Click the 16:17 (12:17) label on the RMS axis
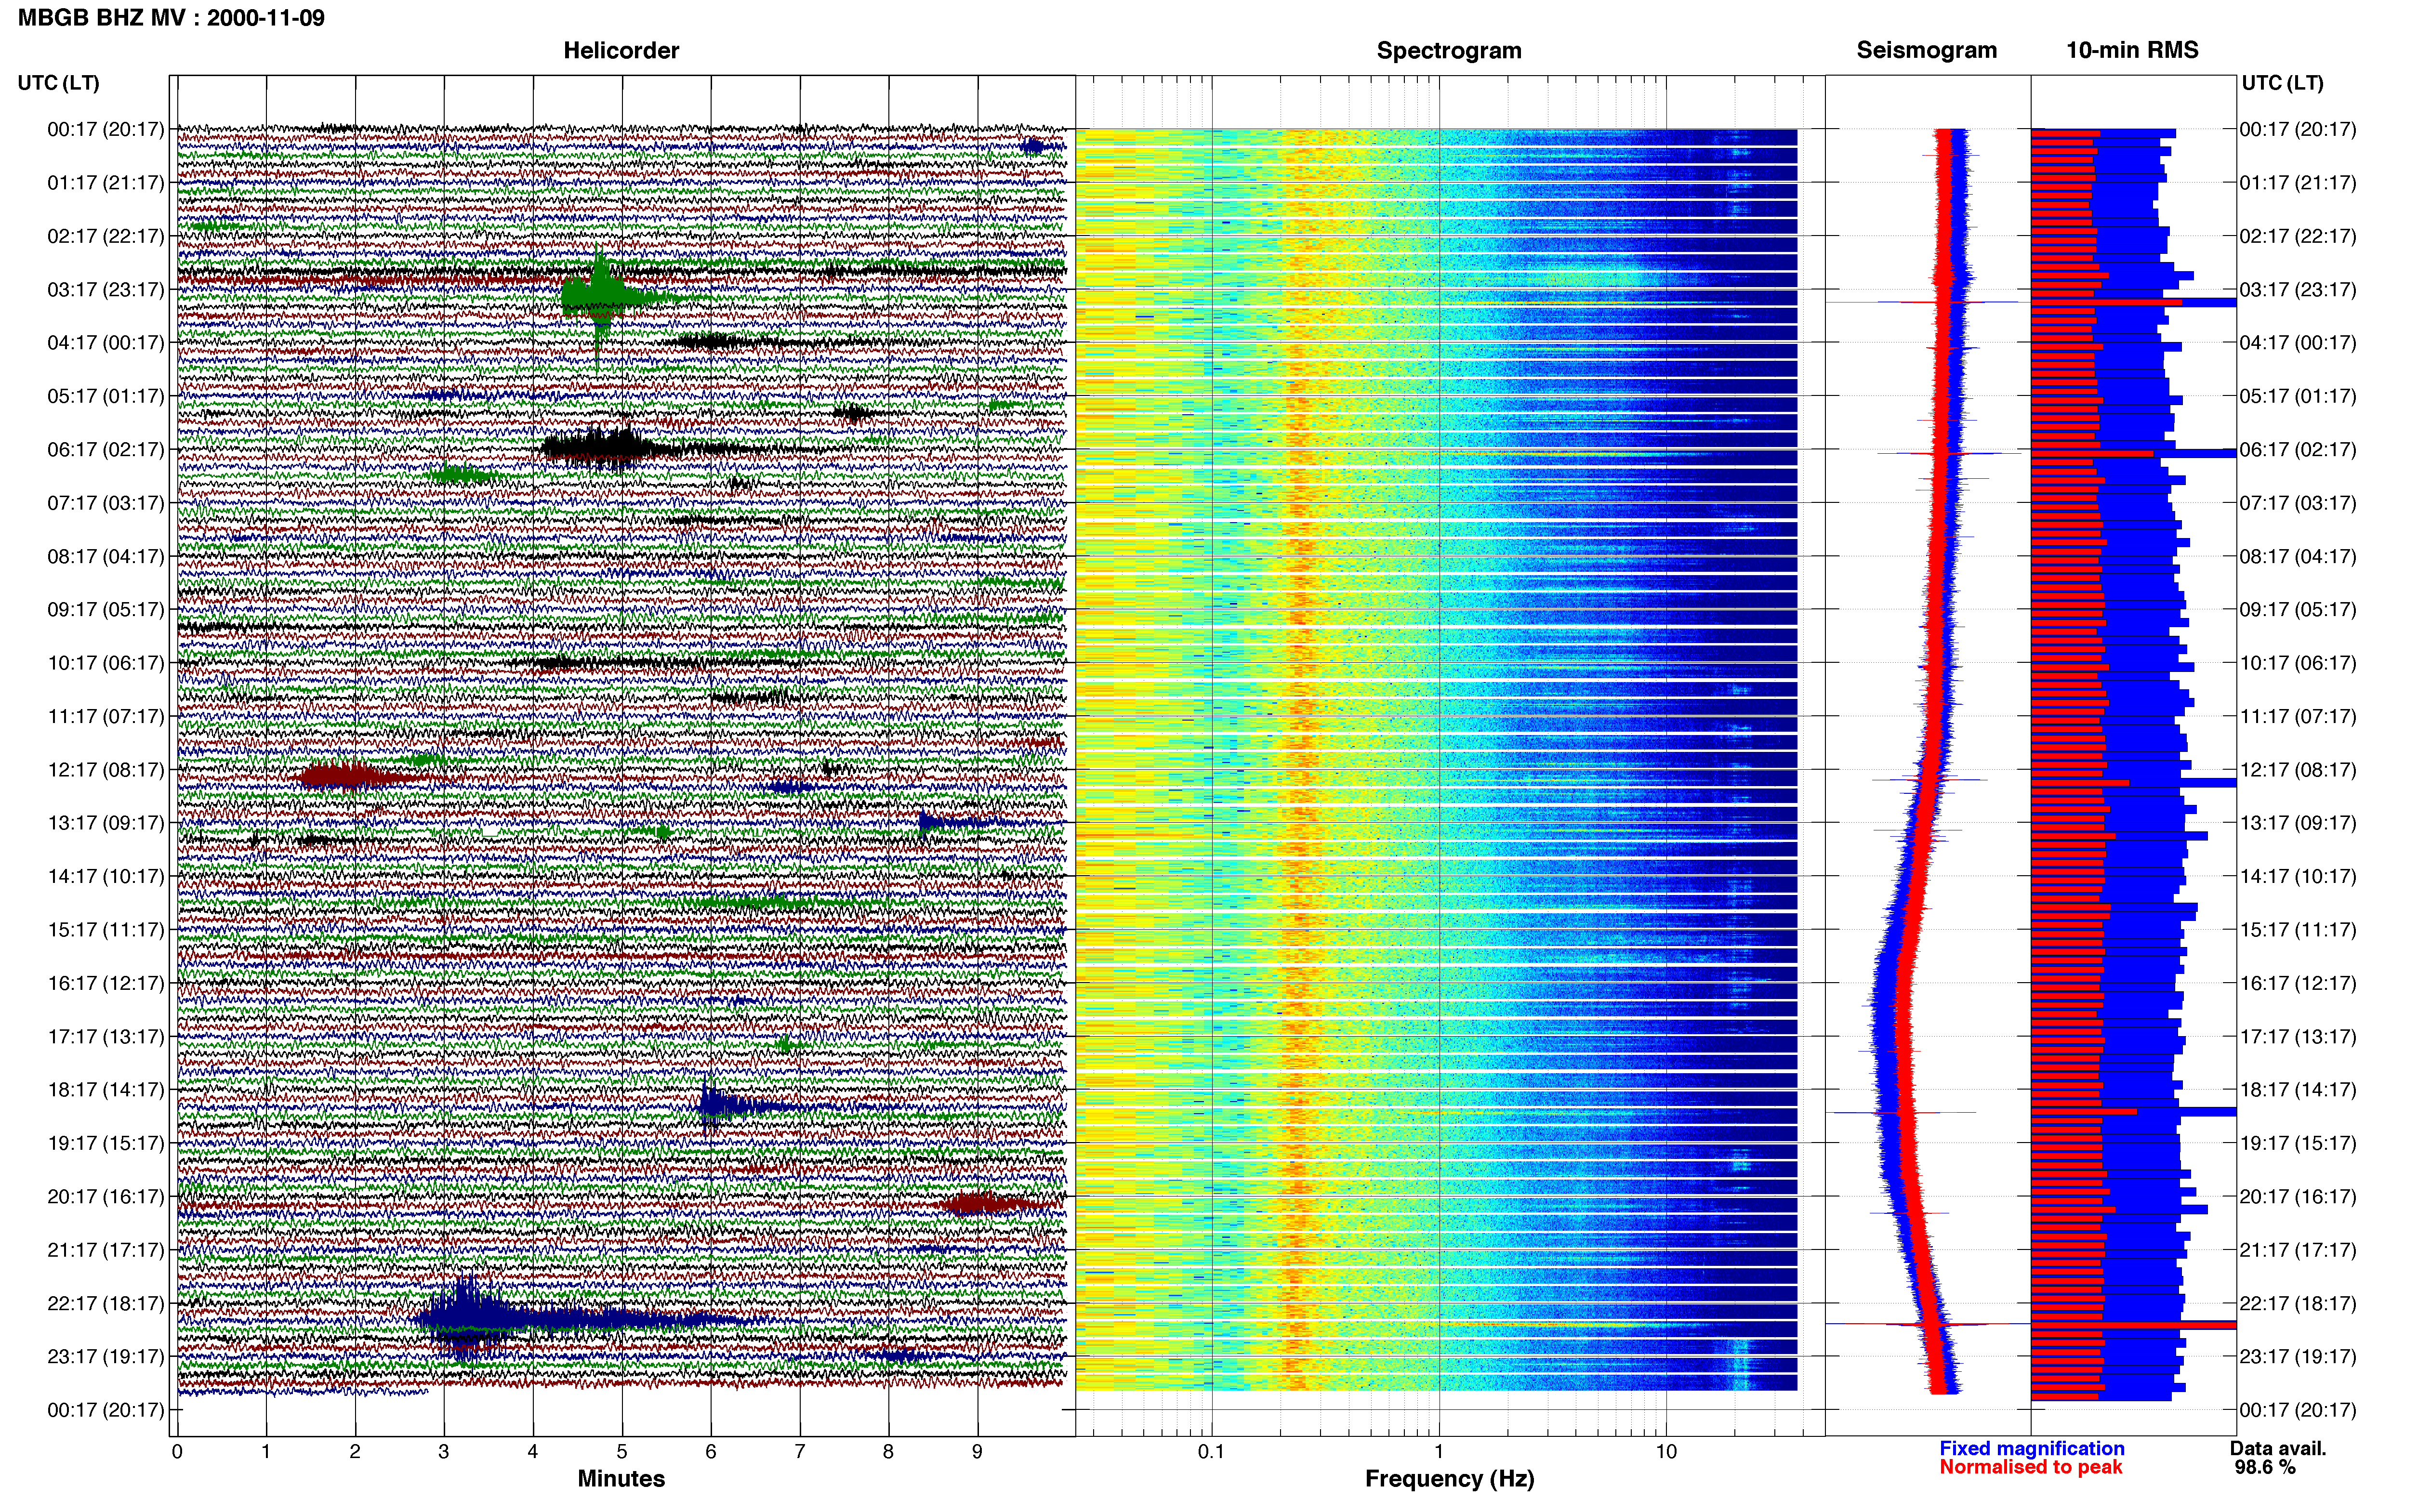Screen dimensions: 2418x1512 pos(2298,983)
